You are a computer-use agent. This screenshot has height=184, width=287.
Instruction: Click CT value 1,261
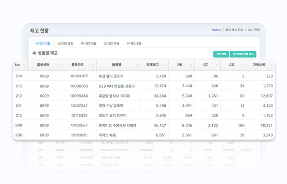213,96
